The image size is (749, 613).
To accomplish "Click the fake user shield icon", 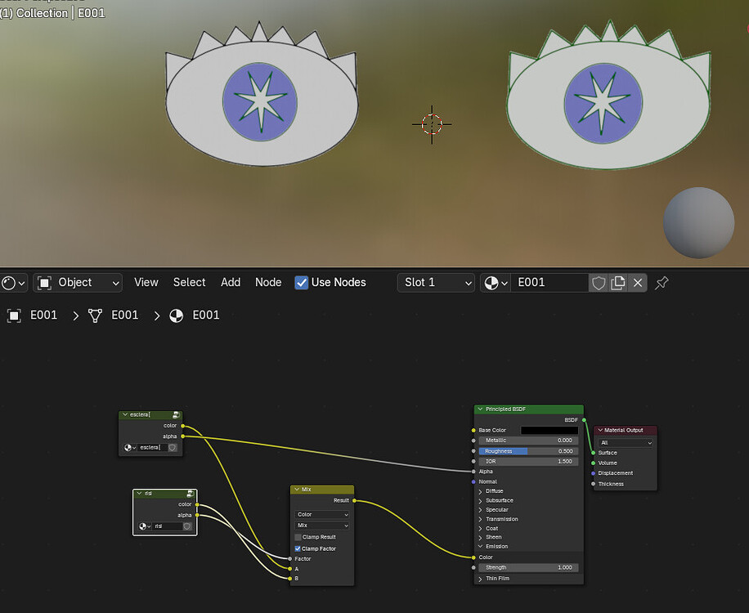I will [599, 283].
